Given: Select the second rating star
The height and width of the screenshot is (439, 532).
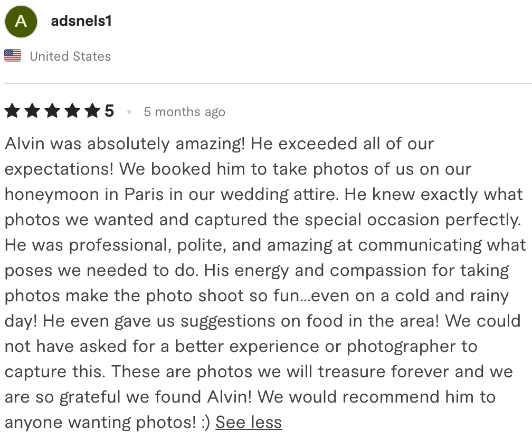Looking at the screenshot, I should 33,111.
